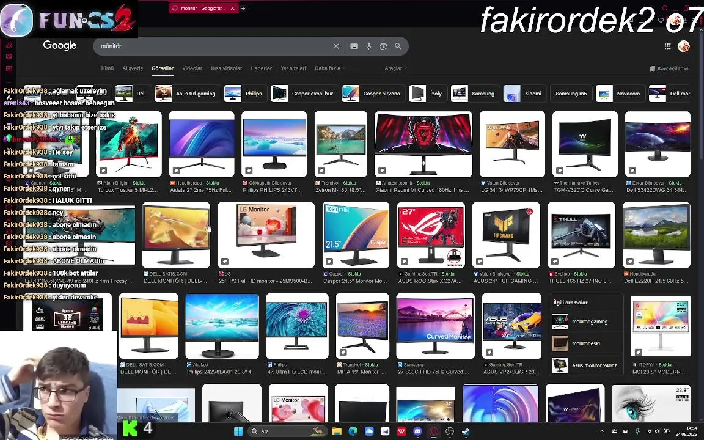This screenshot has width=704, height=440.
Task: Open Google Lens image search icon
Action: 383,46
